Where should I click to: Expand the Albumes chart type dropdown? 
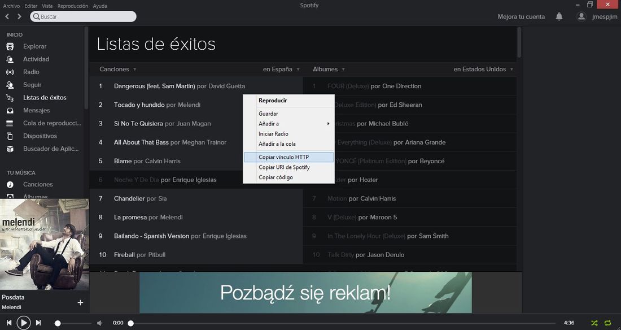(329, 69)
